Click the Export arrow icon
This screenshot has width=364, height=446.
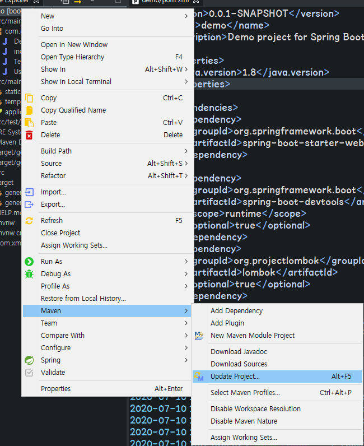(29, 204)
